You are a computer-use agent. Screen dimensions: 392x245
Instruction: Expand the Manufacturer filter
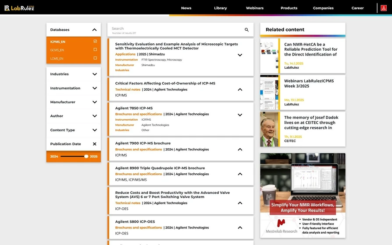point(95,102)
